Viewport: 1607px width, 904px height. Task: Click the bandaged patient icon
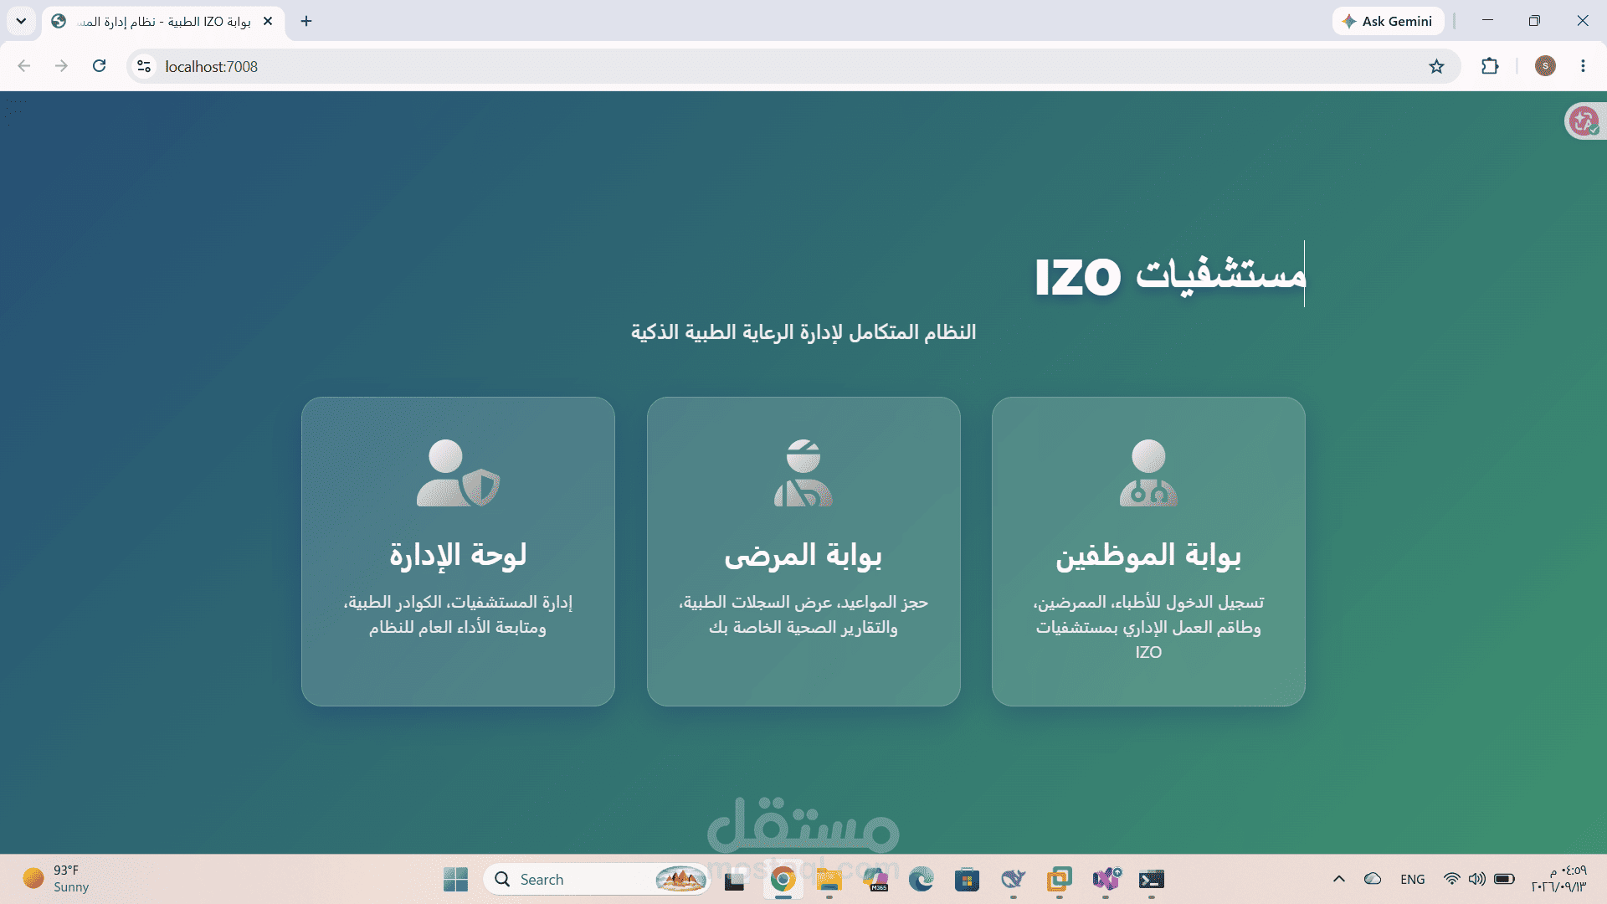coord(803,473)
